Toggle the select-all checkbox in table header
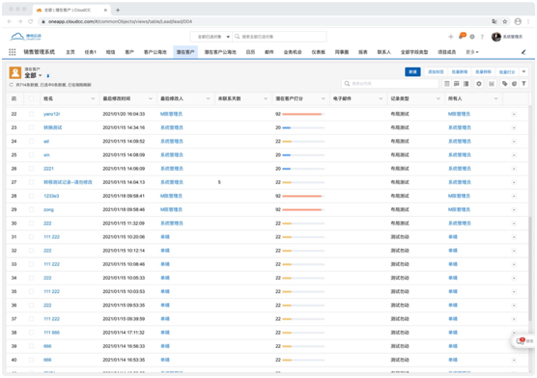This screenshot has width=537, height=378. [x=32, y=98]
